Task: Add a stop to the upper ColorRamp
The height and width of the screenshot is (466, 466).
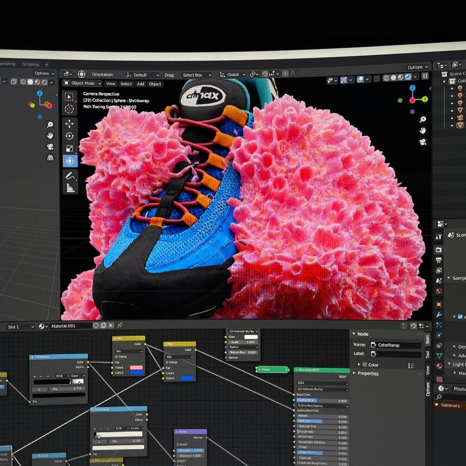Action: tap(35, 376)
